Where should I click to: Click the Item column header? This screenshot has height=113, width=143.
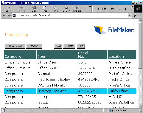point(57,55)
